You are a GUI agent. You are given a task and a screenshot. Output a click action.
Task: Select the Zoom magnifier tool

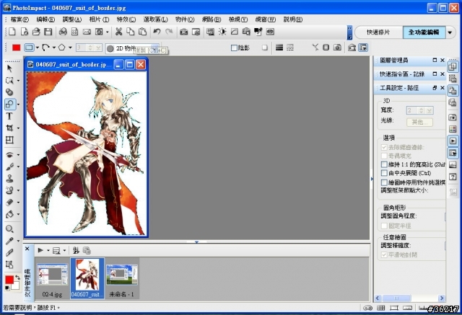[x=9, y=229]
